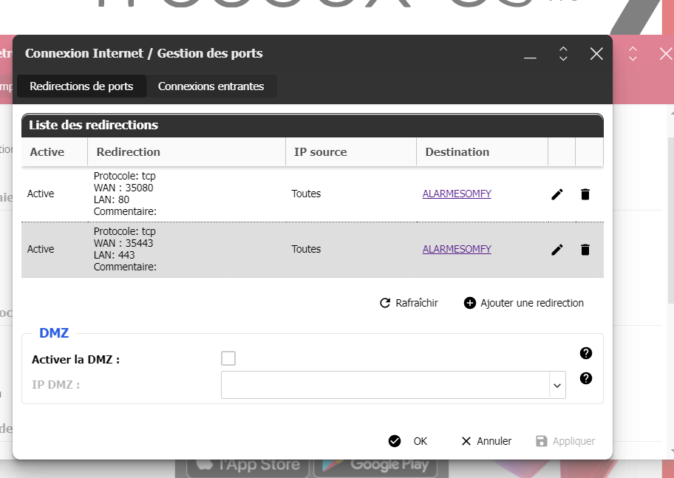
Task: Edit the WAN 35443 redirection with pencil icon
Action: 557,250
